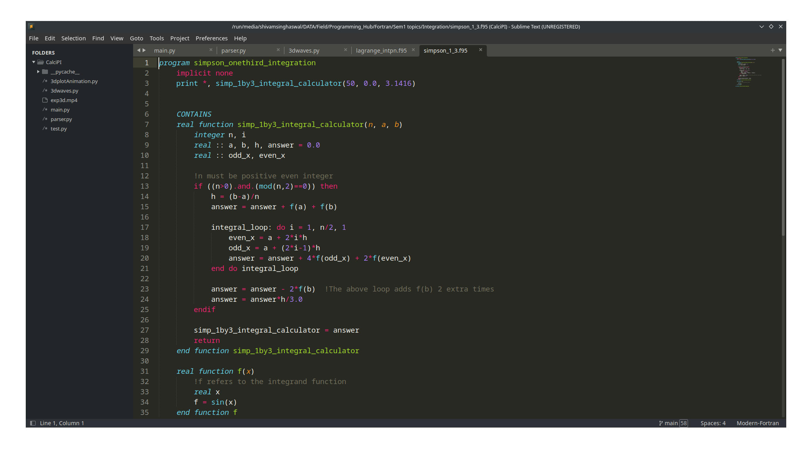The image size is (812, 458).
Task: Open the Modern-Fortran syntax selector
Action: [757, 423]
